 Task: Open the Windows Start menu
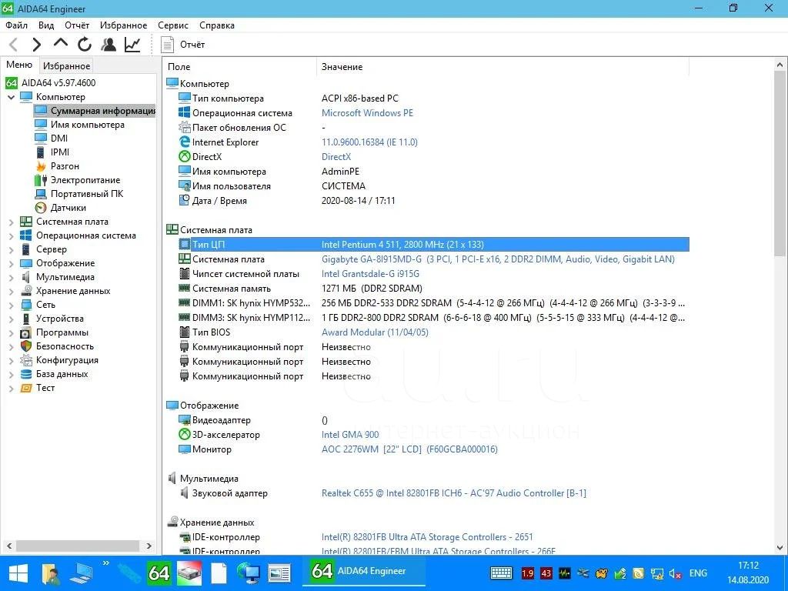[x=18, y=573]
